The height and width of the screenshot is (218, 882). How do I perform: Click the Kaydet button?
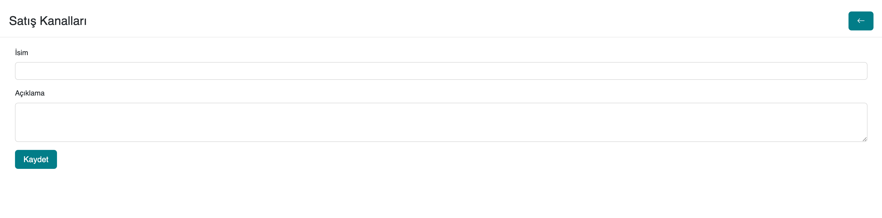click(x=36, y=159)
